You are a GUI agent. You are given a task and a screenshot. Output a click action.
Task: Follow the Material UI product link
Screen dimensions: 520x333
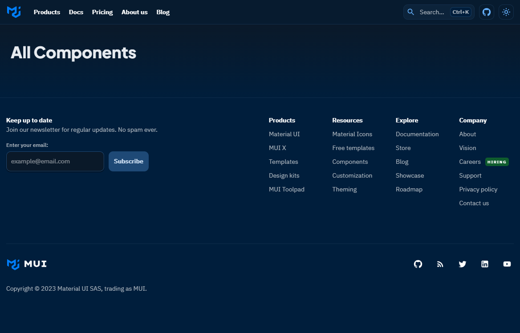284,134
